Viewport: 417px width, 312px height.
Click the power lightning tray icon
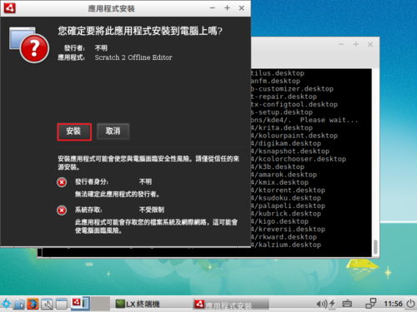[332, 304]
